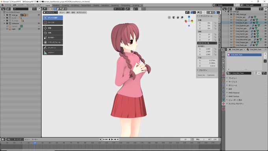Open the File (ファイル) menu

tap(8, 5)
